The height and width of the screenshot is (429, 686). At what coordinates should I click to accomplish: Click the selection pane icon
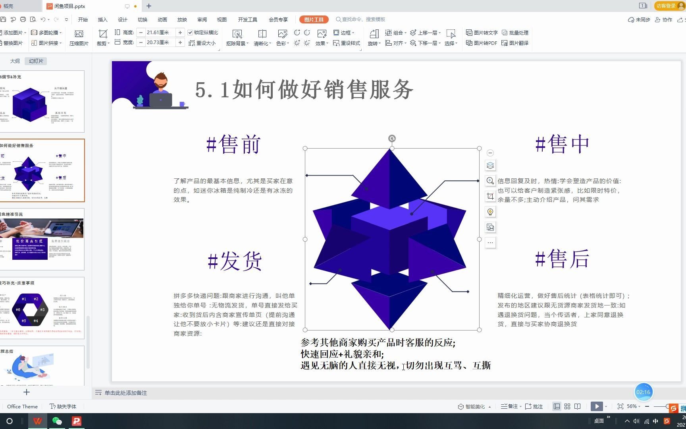click(451, 34)
